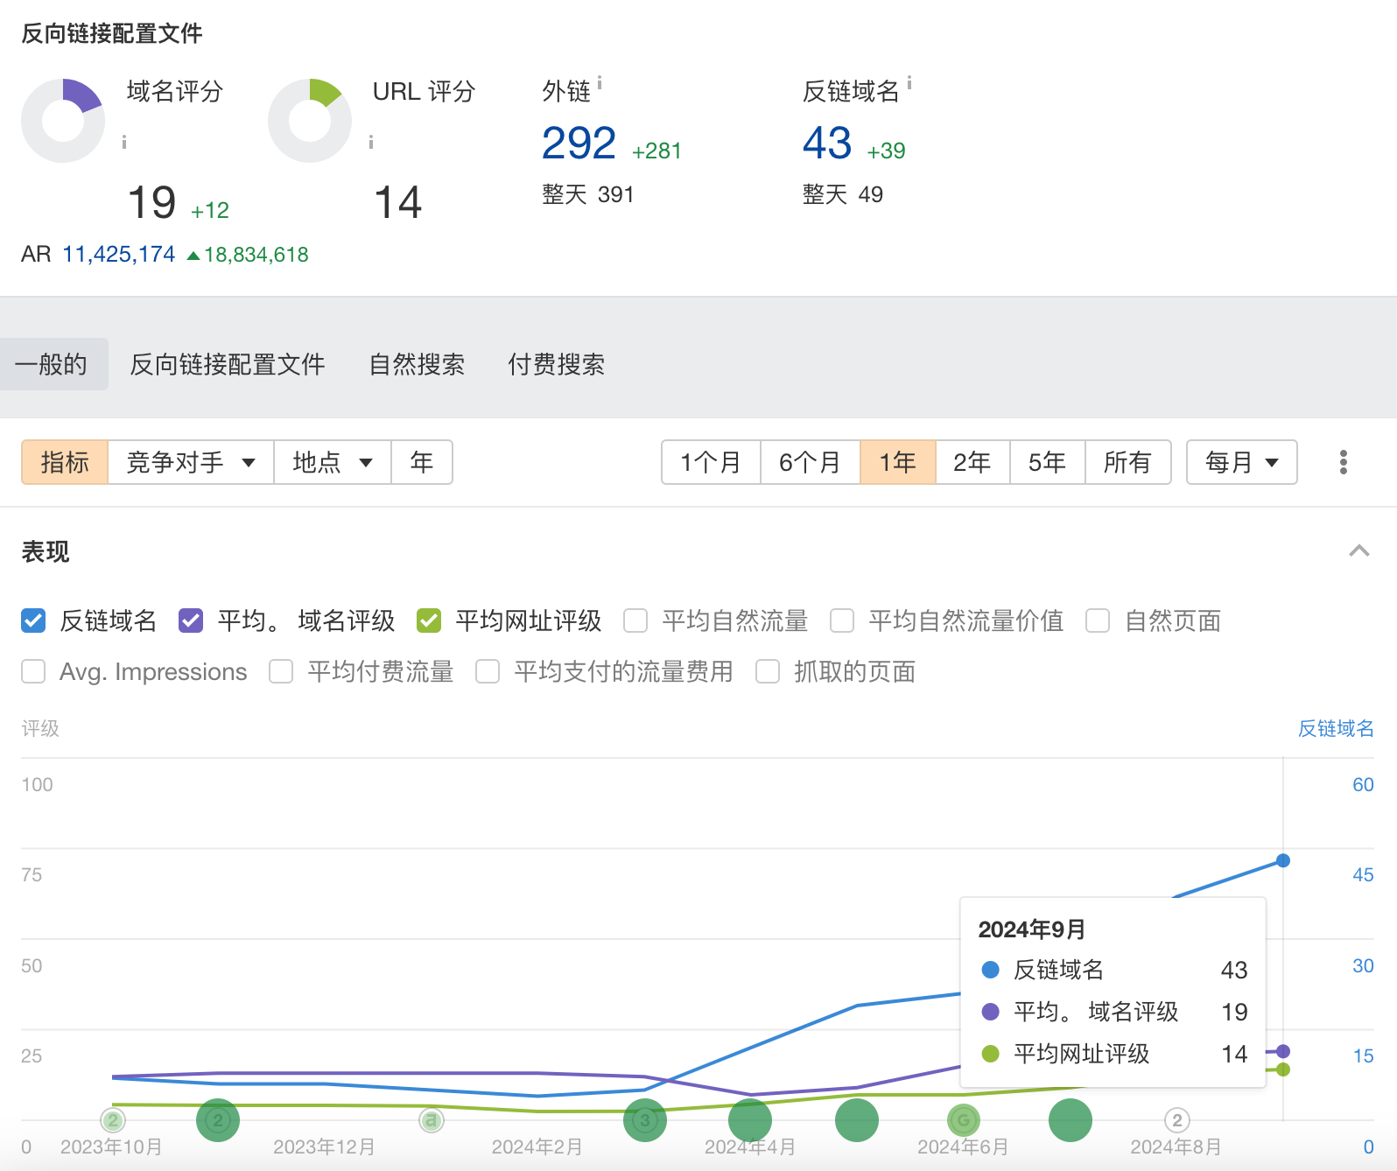Select the 所有 time range
Image resolution: width=1397 pixels, height=1171 pixels.
click(1127, 462)
